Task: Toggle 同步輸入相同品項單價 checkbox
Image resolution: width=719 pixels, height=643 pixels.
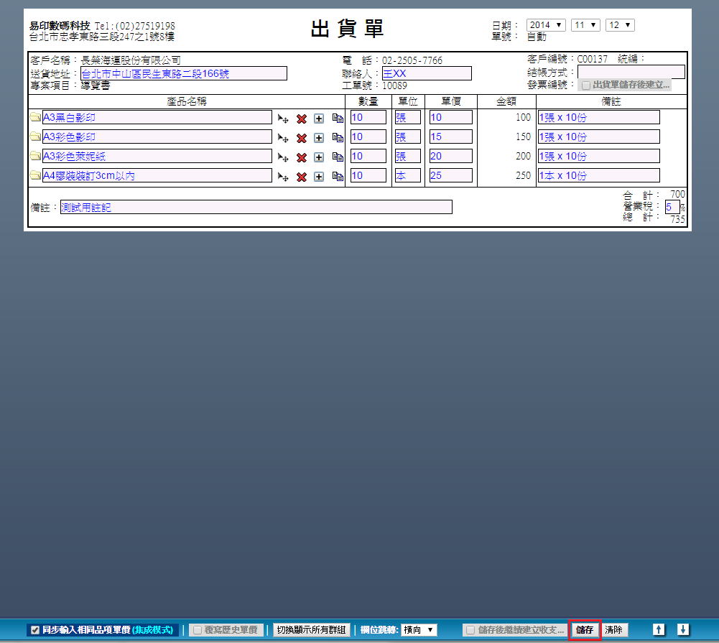Action: coord(35,630)
